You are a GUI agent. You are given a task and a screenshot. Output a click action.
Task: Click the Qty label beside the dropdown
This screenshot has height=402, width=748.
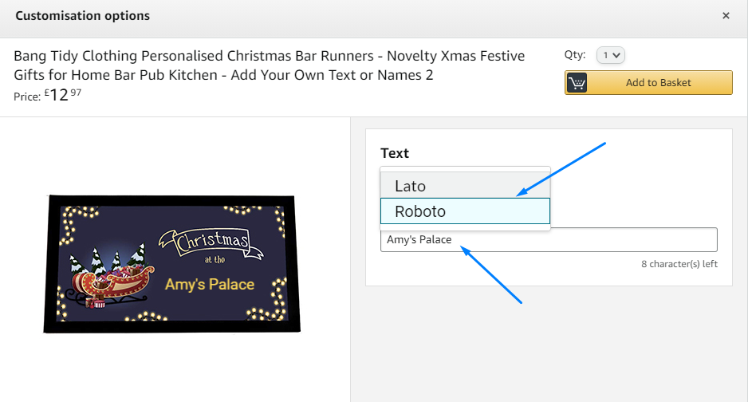(575, 55)
